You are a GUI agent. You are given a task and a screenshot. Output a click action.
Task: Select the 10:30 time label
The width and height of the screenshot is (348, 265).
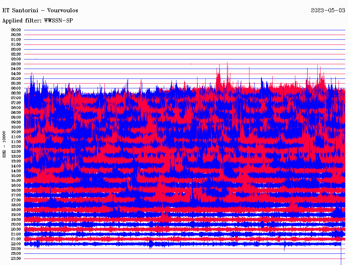click(x=16, y=132)
